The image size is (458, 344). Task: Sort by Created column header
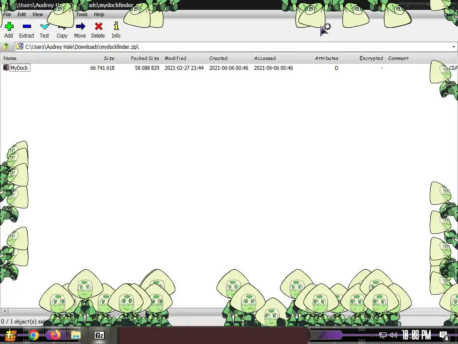click(229, 58)
